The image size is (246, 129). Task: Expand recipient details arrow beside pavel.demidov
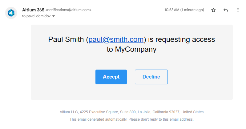[54, 16]
